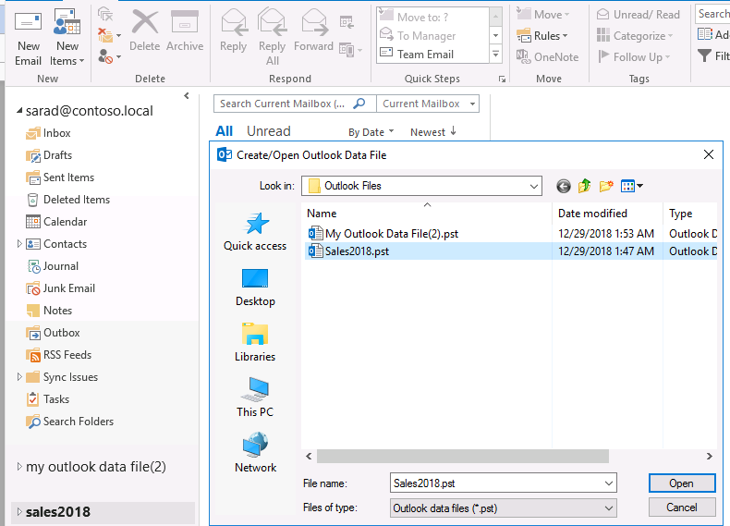
Task: Expand the Contacts folder
Action: pos(19,244)
